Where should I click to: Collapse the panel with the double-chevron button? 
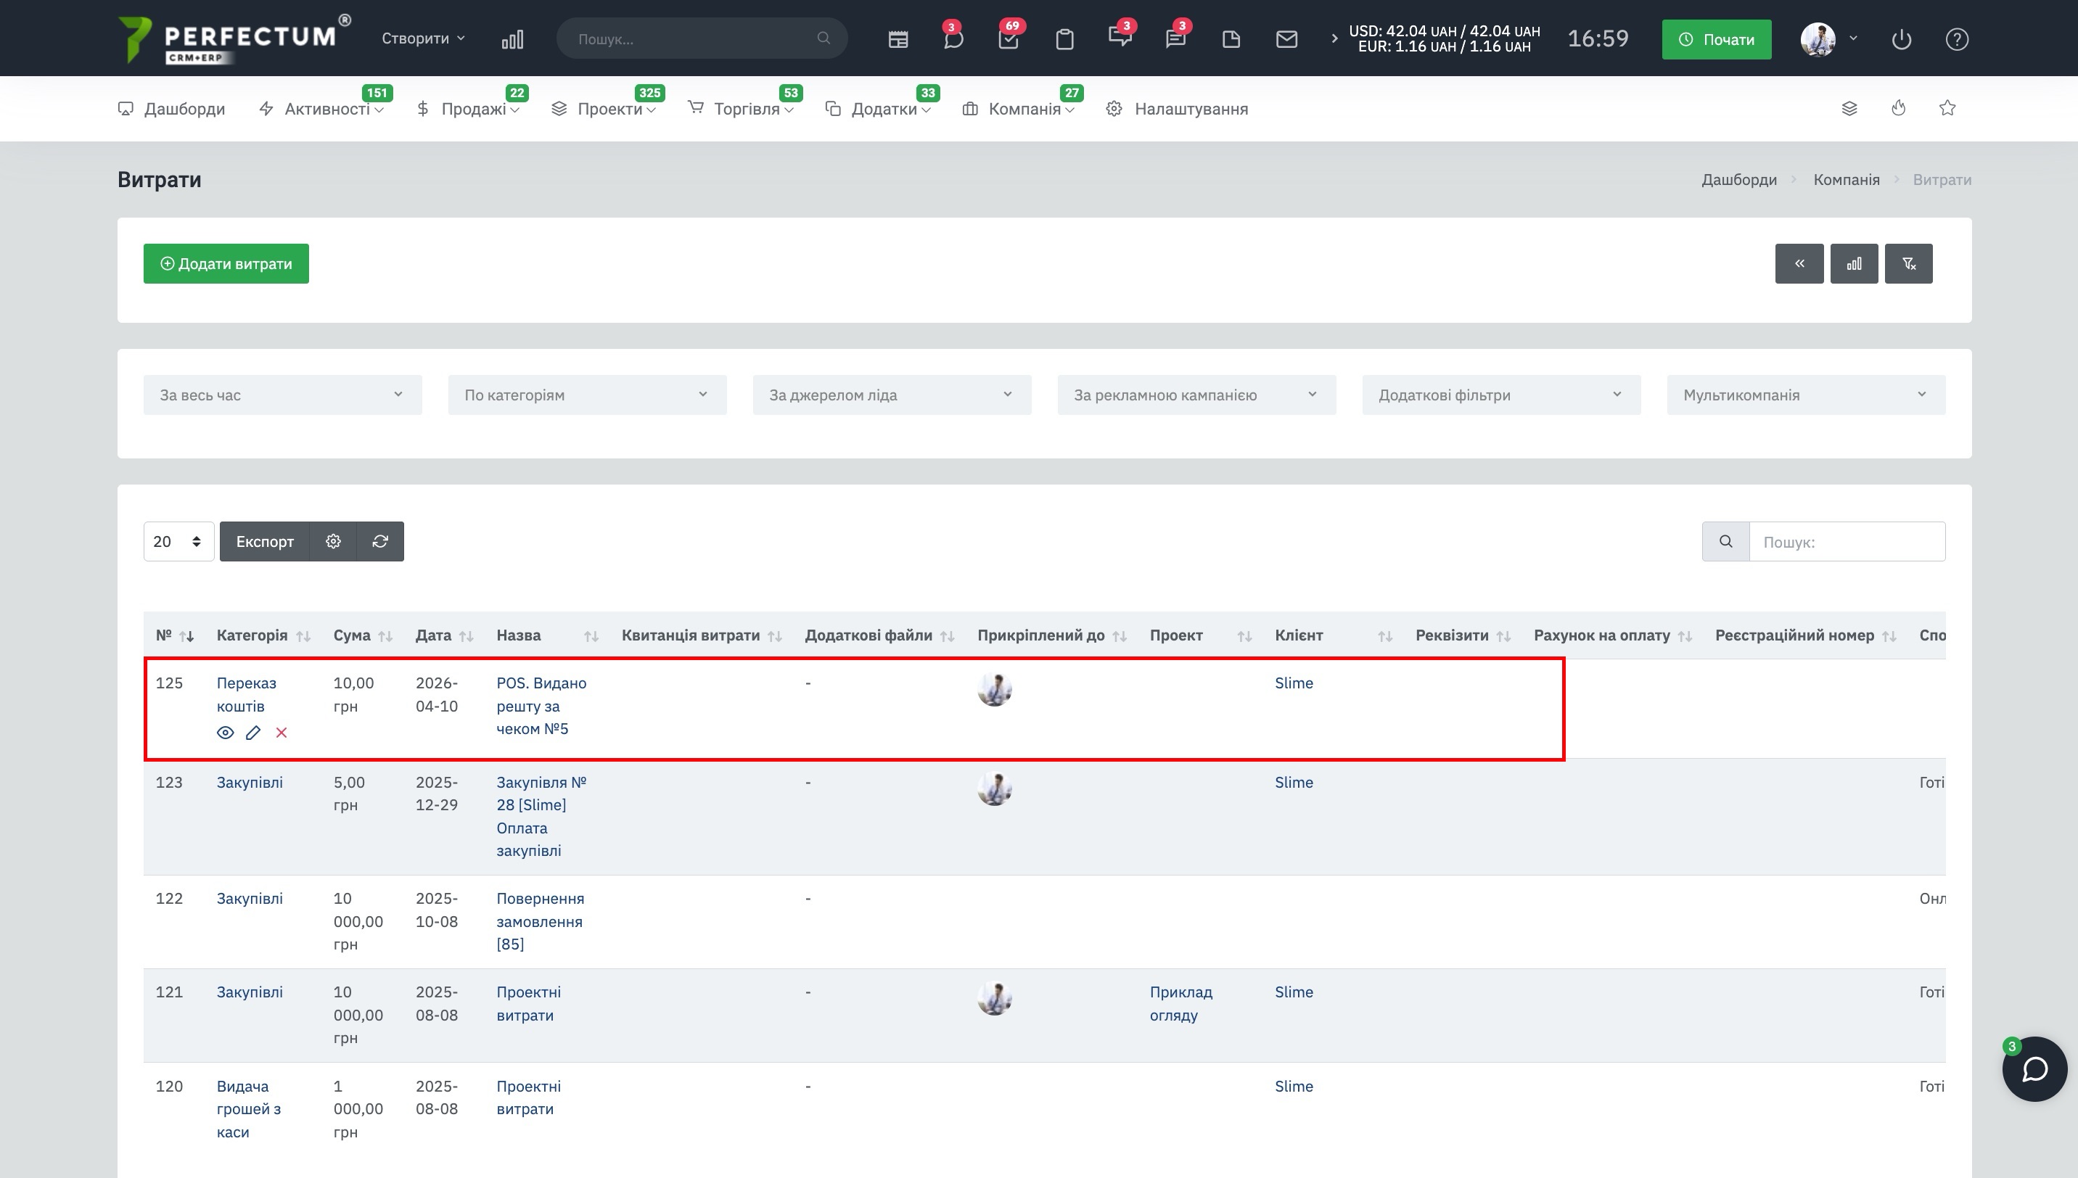1799,264
